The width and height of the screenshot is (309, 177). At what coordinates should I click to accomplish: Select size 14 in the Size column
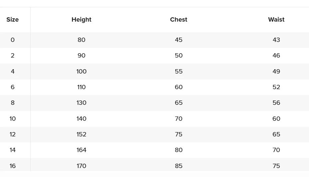point(13,150)
